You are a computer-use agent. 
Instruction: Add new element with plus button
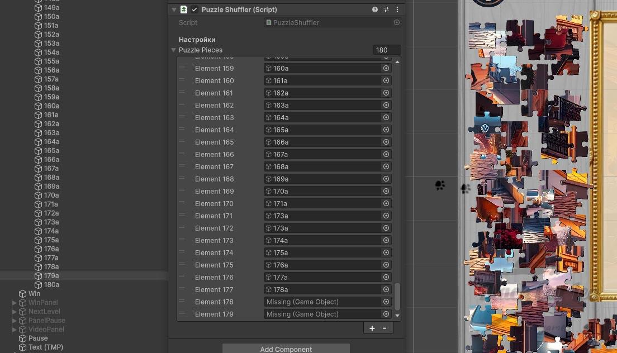tap(372, 328)
